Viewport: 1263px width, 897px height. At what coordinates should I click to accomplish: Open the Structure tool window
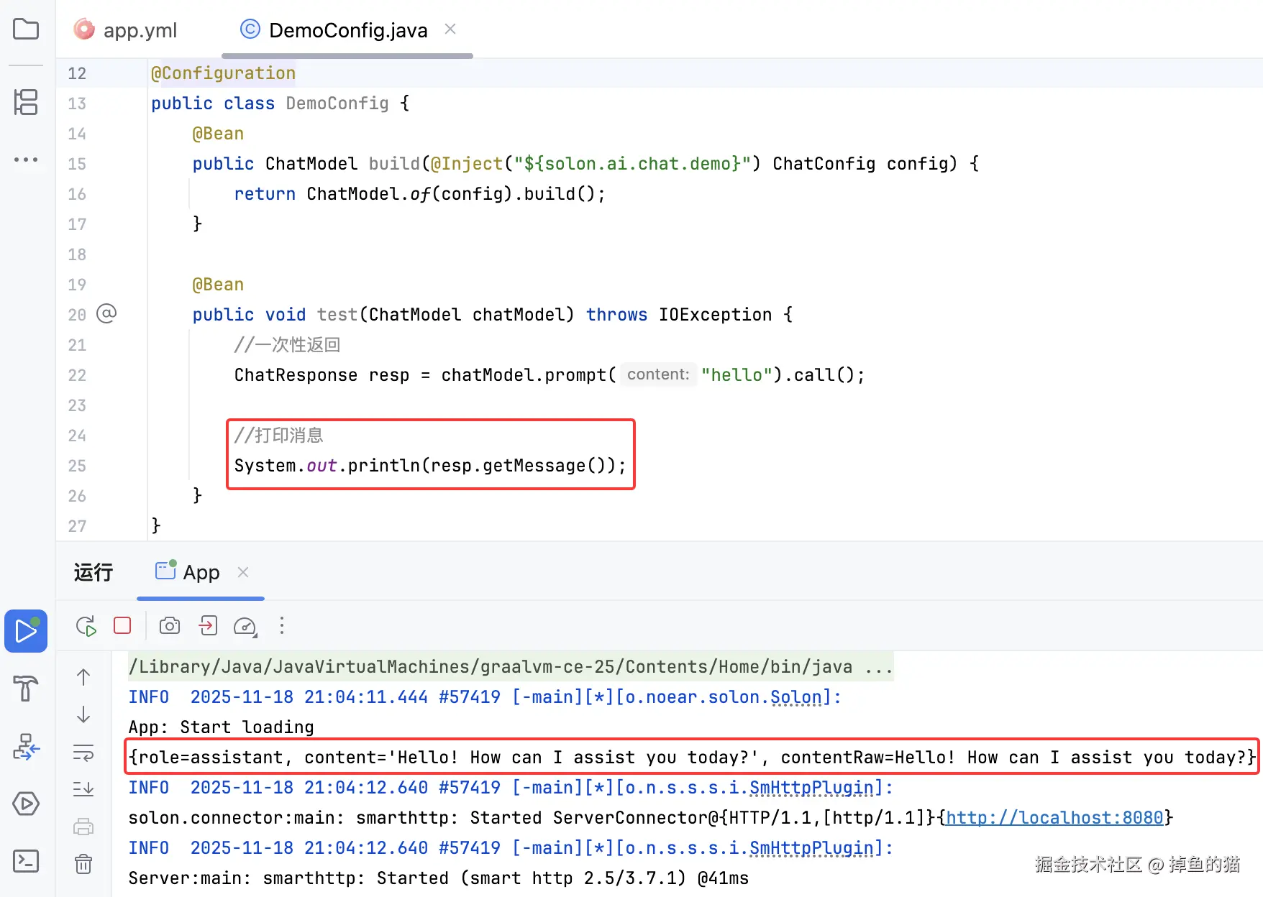tap(26, 102)
